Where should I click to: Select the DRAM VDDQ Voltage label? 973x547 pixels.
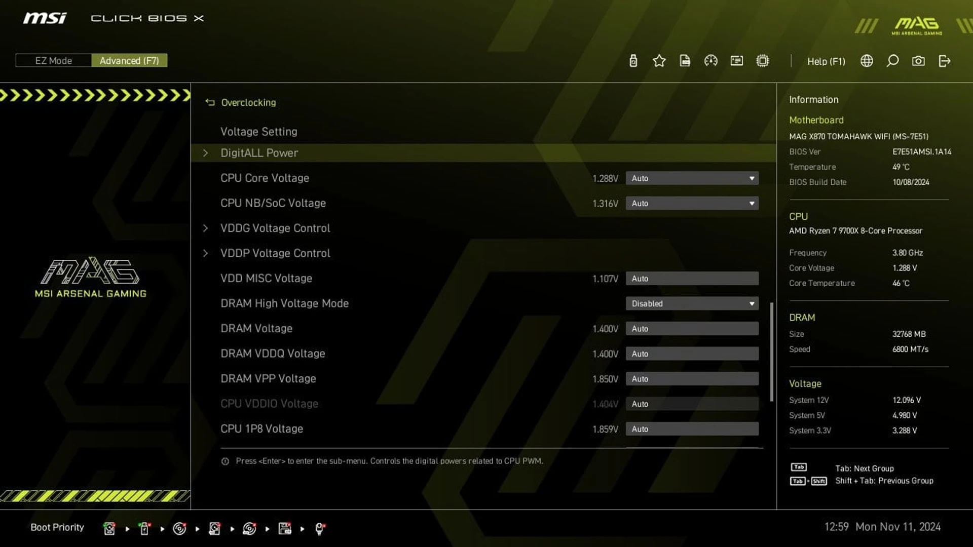click(273, 354)
